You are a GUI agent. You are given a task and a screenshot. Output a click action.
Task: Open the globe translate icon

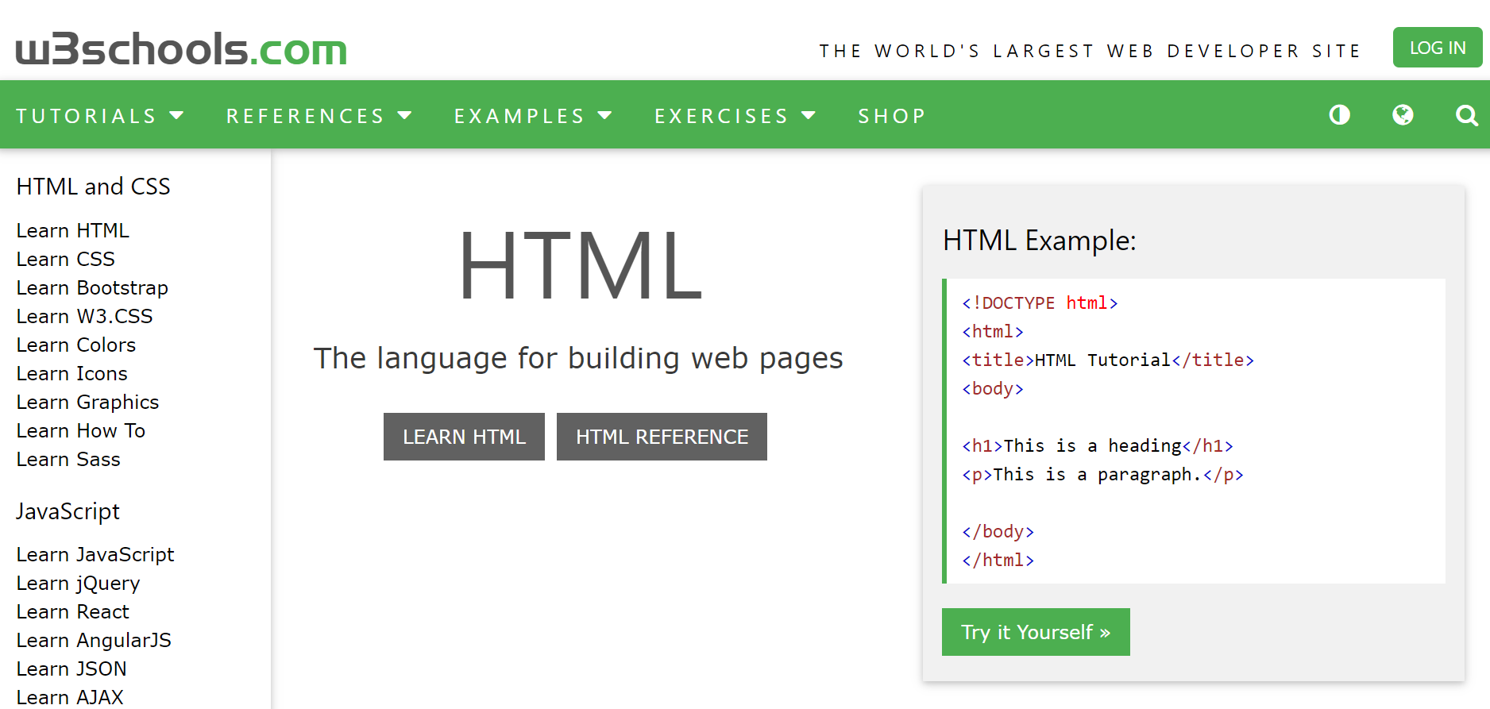pos(1403,115)
